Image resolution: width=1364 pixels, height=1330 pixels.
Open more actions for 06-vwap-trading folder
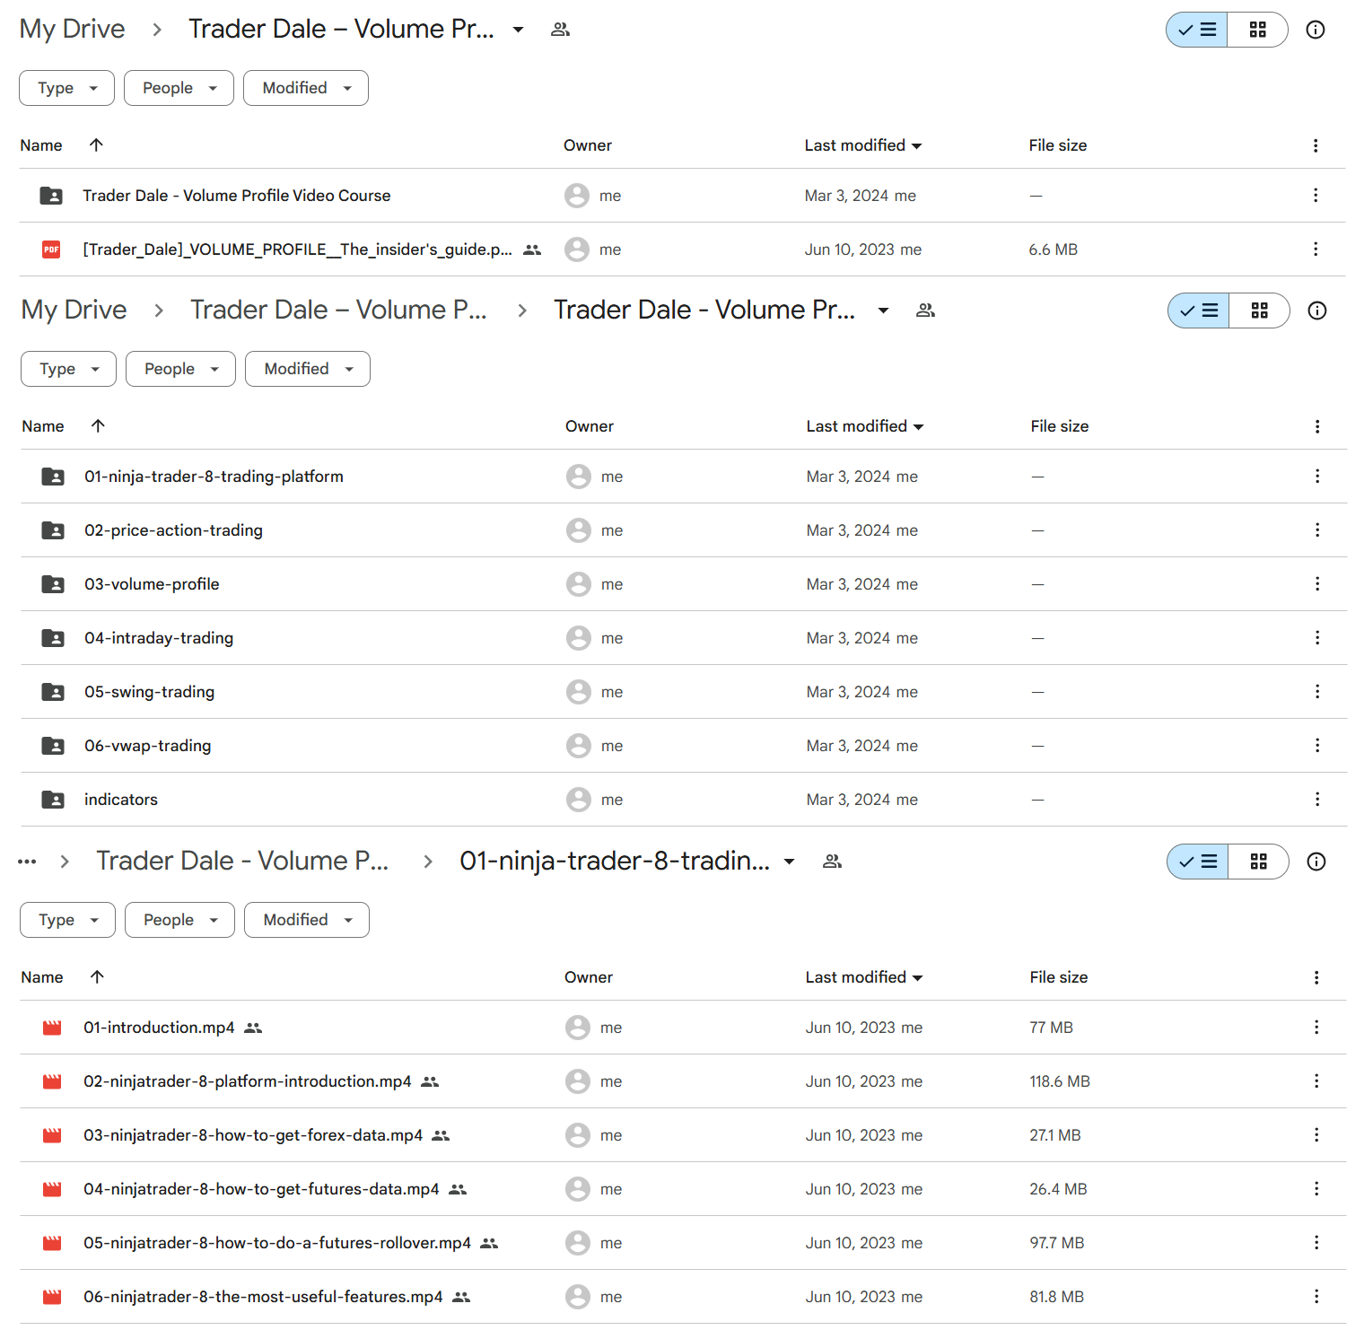1317,746
